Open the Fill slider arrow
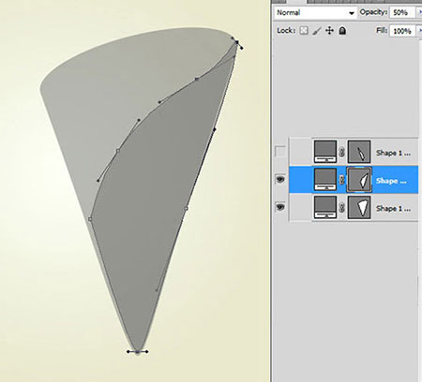The image size is (422, 382). (x=419, y=31)
